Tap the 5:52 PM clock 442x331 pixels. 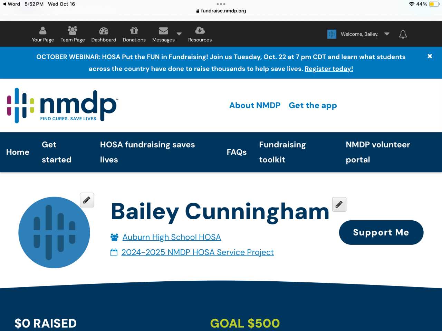(x=34, y=4)
